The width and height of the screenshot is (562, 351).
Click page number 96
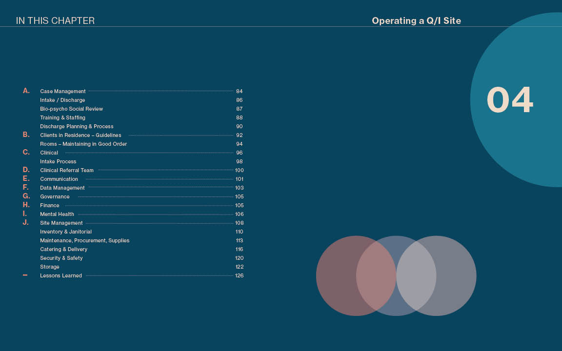coord(240,153)
